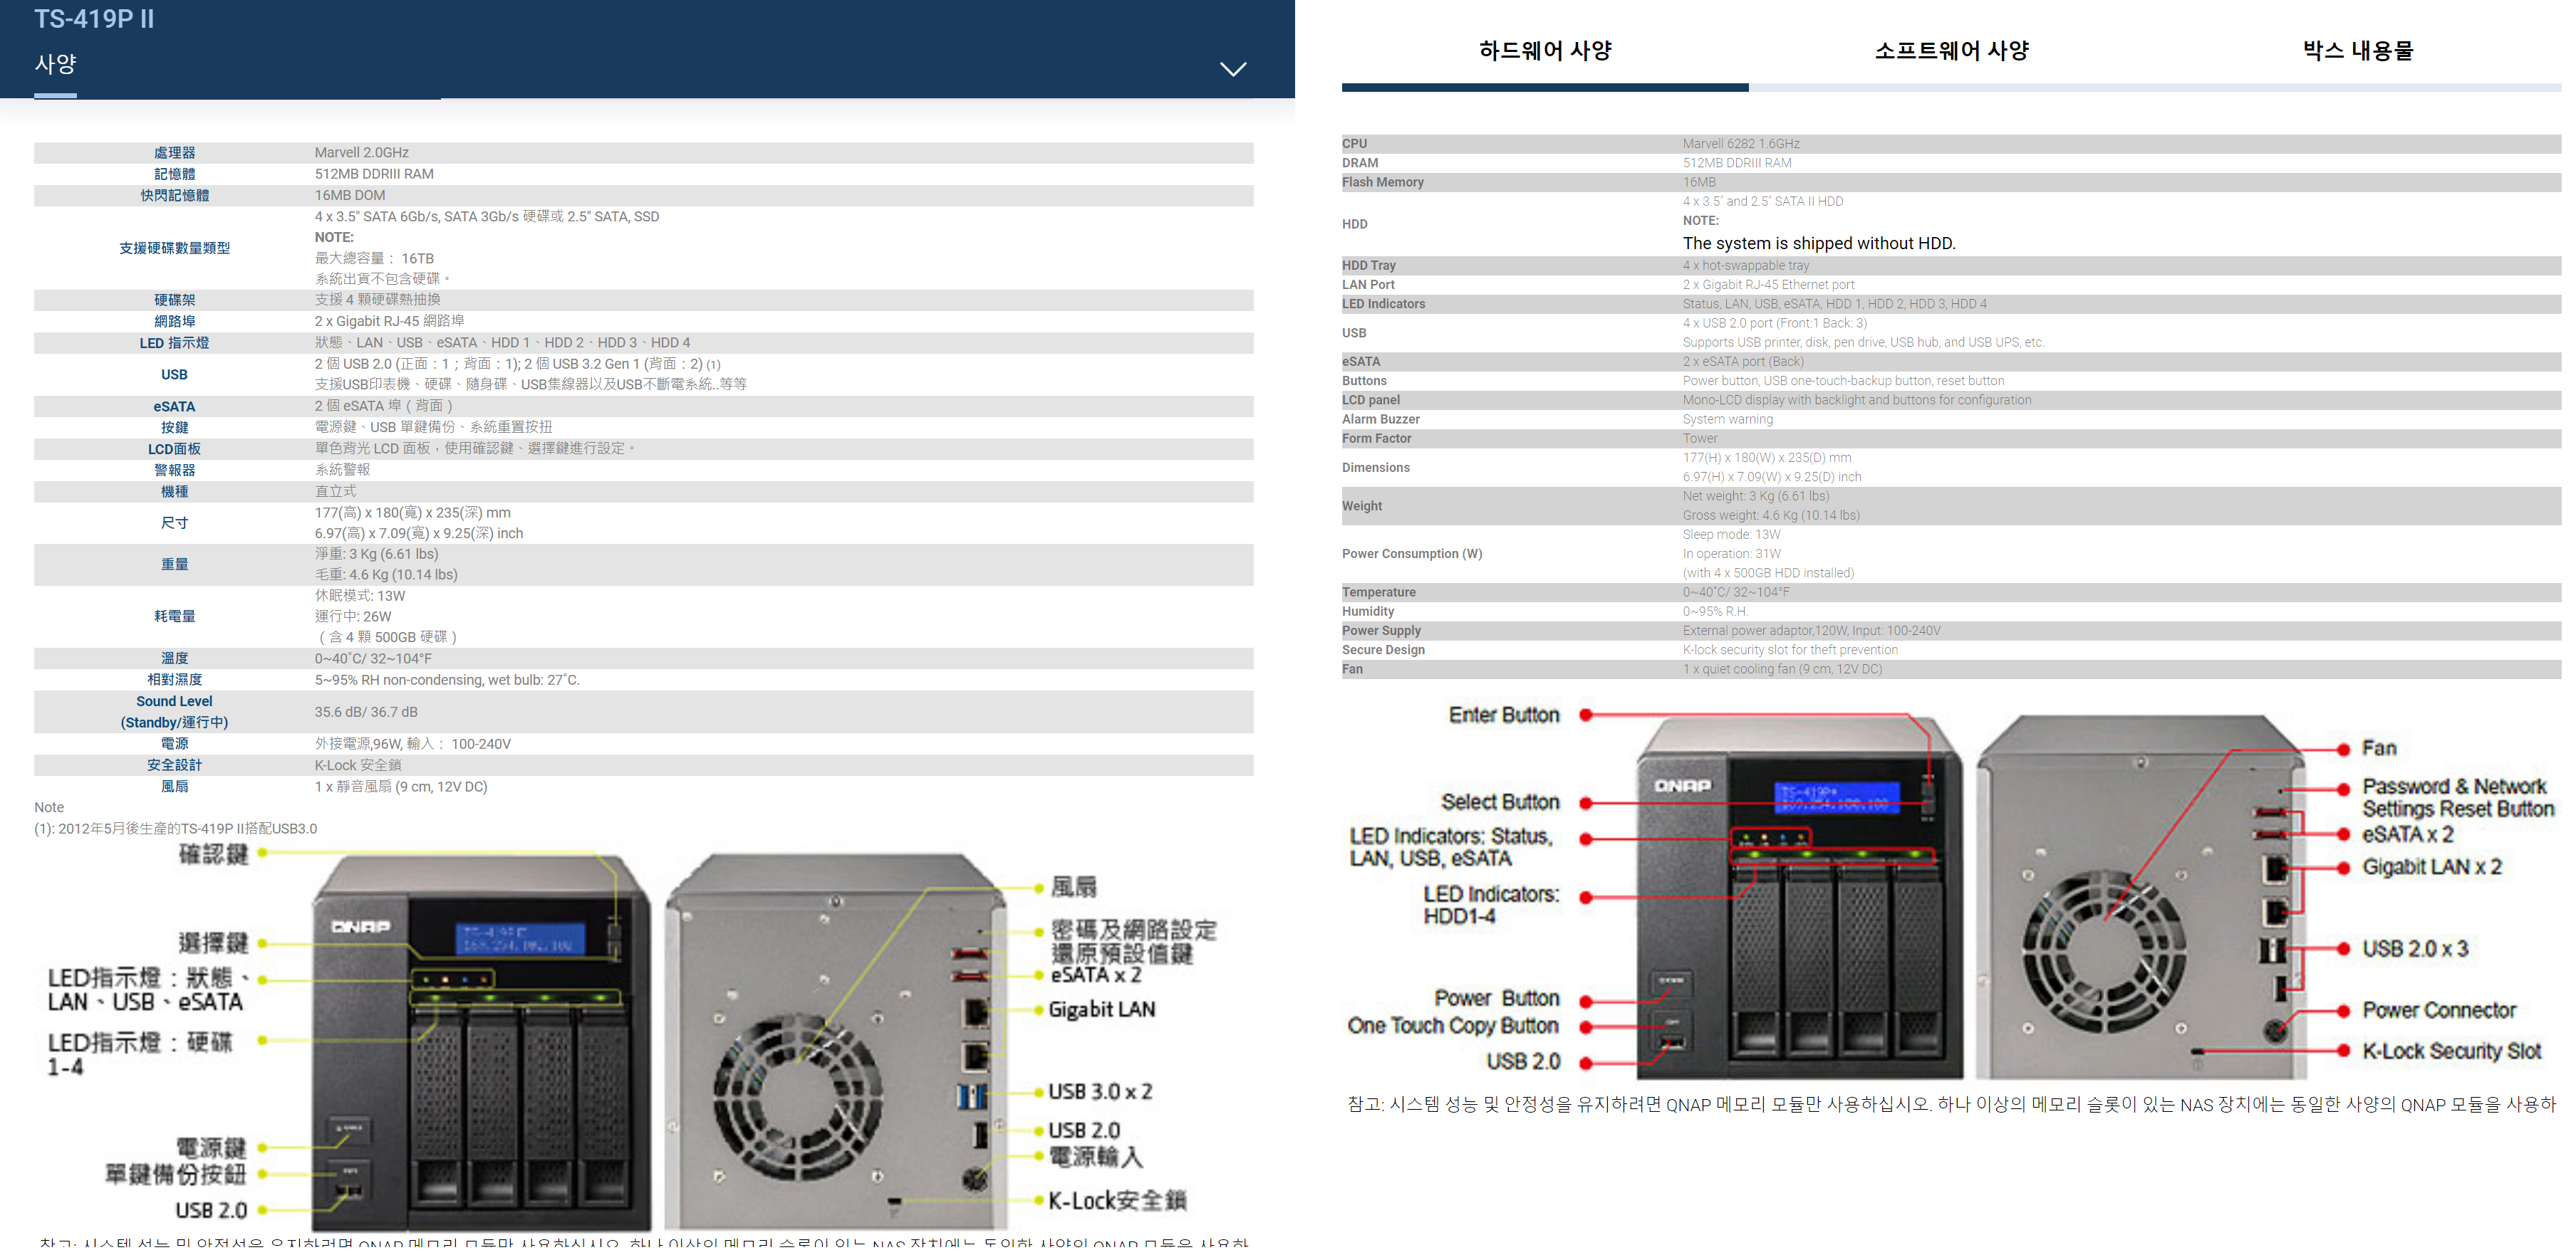Open the 소프트웨어 사양 tab
The width and height of the screenshot is (2576, 1250).
[x=1950, y=51]
